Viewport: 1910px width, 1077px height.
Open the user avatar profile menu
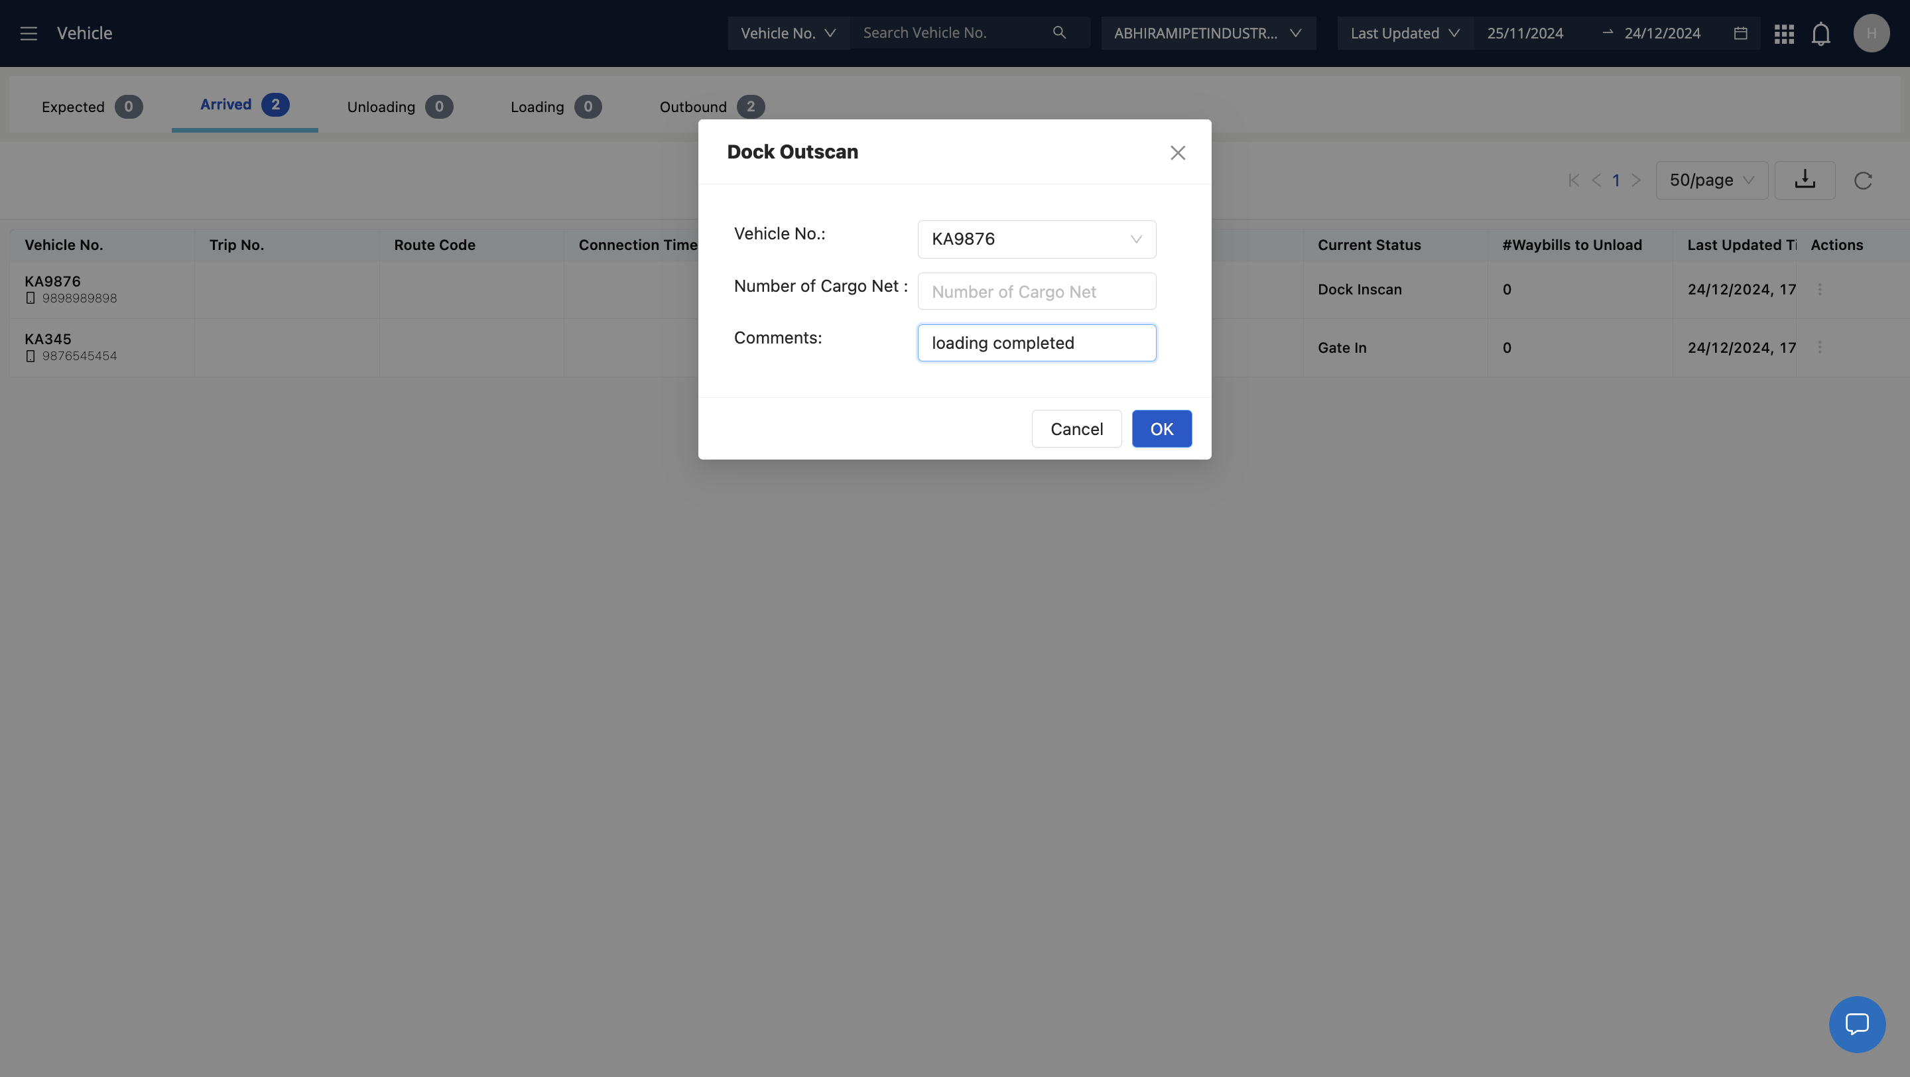(1872, 33)
